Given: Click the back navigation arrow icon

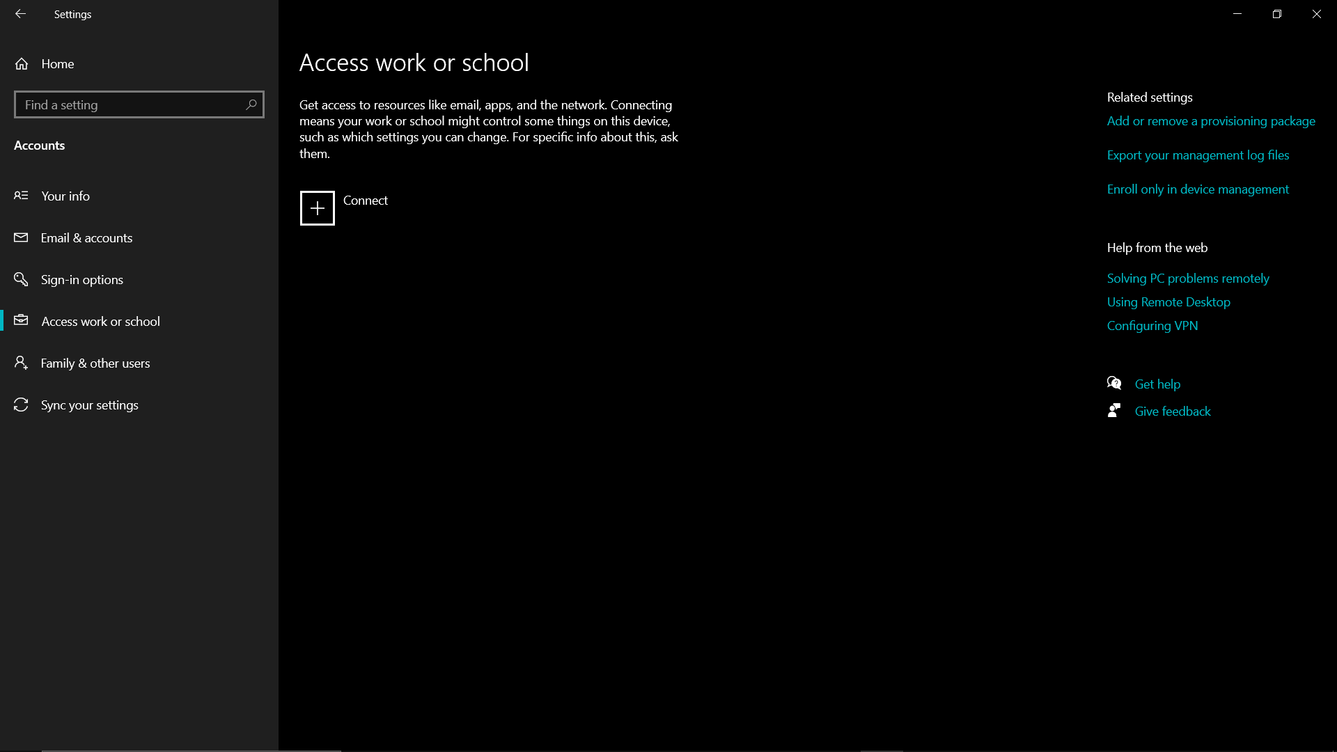Looking at the screenshot, I should 20,14.
